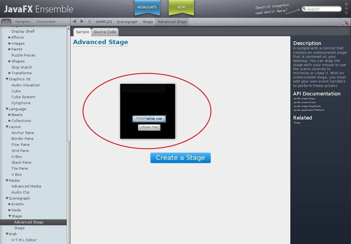Screen dimensions: 351x244
Task: Click into the Search input field
Action: 323,9
